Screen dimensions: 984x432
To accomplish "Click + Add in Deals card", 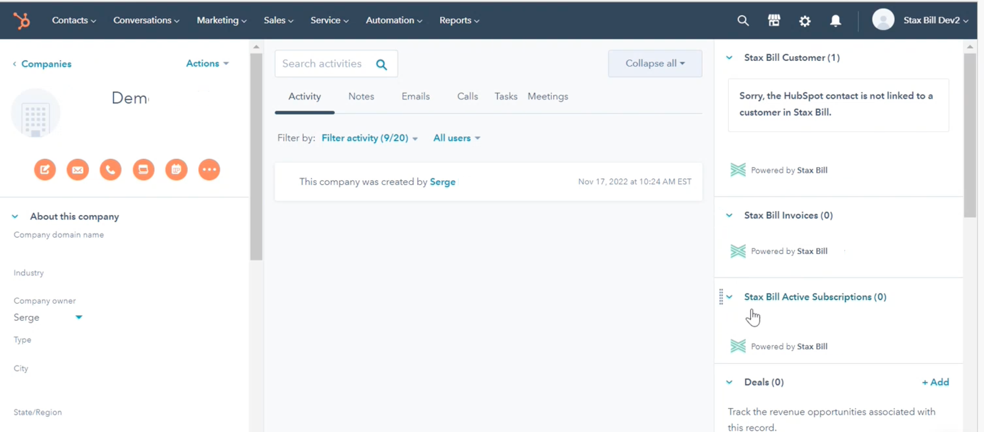I will 935,382.
